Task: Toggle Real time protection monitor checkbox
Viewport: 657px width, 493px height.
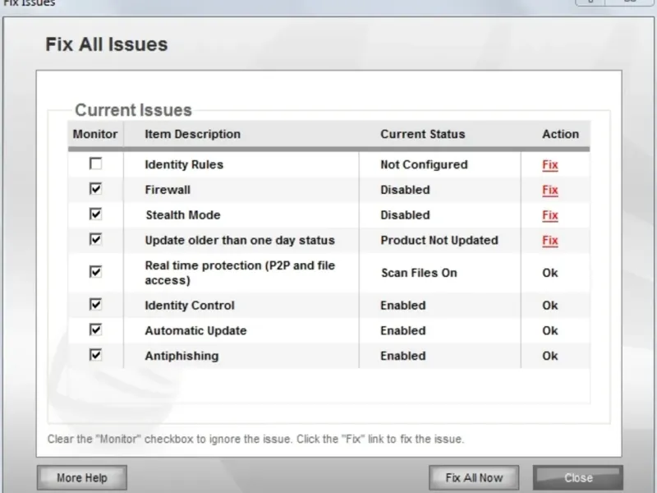Action: [96, 272]
